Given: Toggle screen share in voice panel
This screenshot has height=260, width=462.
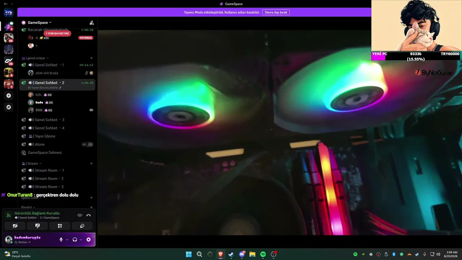Looking at the screenshot, I should pyautogui.click(x=38, y=226).
